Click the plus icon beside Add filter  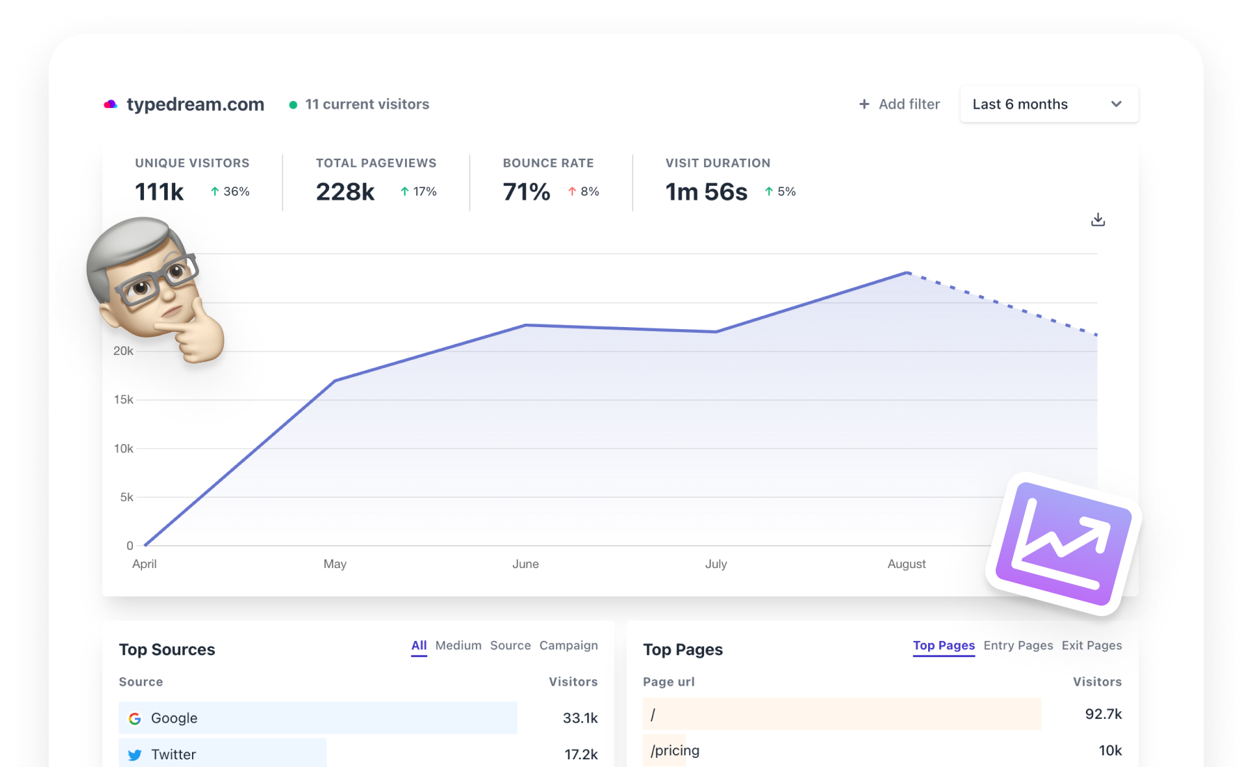[864, 104]
